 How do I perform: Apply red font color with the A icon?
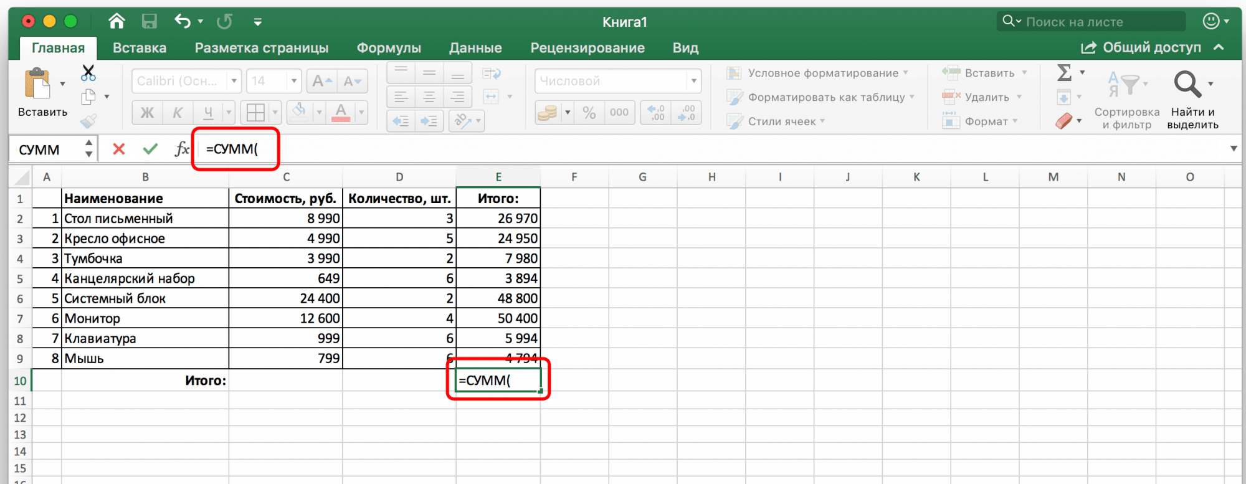pyautogui.click(x=341, y=113)
